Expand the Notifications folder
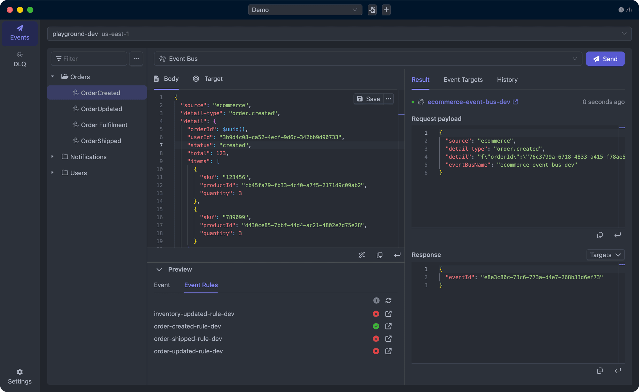 [53, 157]
